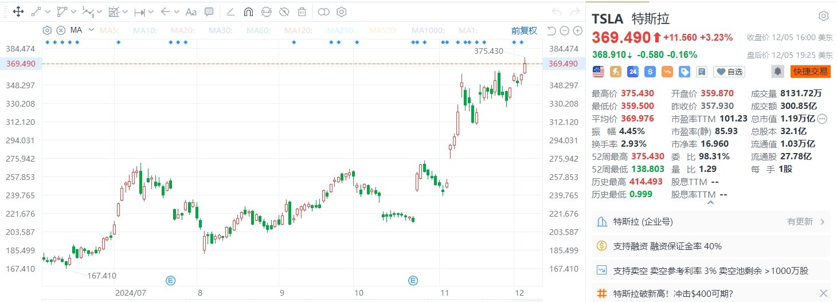
Task: Toggle the overlapping circles compare icon
Action: tap(324, 11)
